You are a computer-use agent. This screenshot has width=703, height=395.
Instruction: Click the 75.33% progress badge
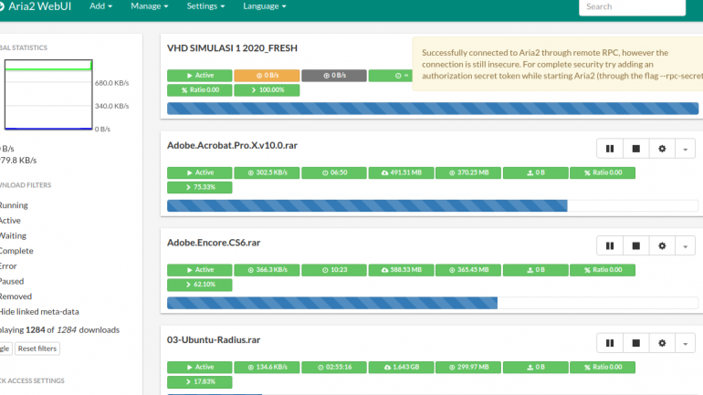click(x=200, y=187)
